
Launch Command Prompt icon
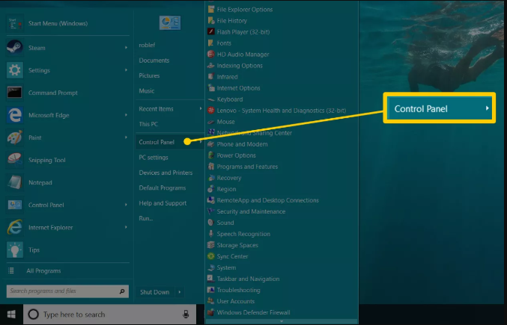15,93
